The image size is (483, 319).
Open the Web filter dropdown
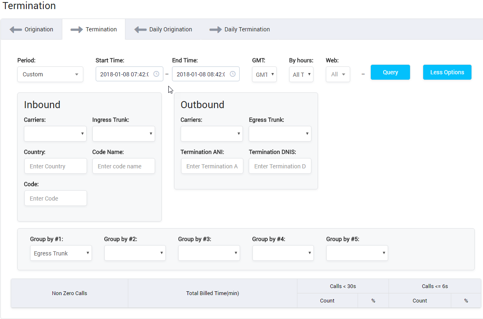coord(337,74)
